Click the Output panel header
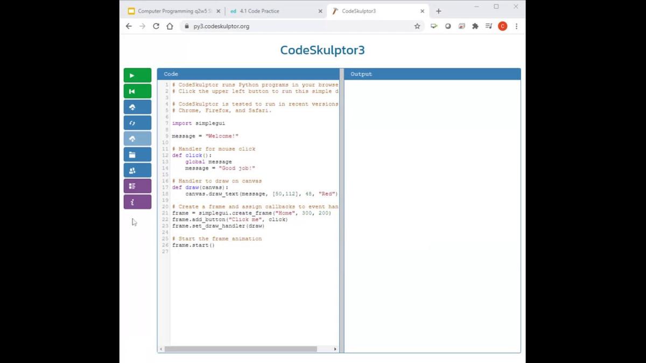646x363 pixels. coord(432,74)
